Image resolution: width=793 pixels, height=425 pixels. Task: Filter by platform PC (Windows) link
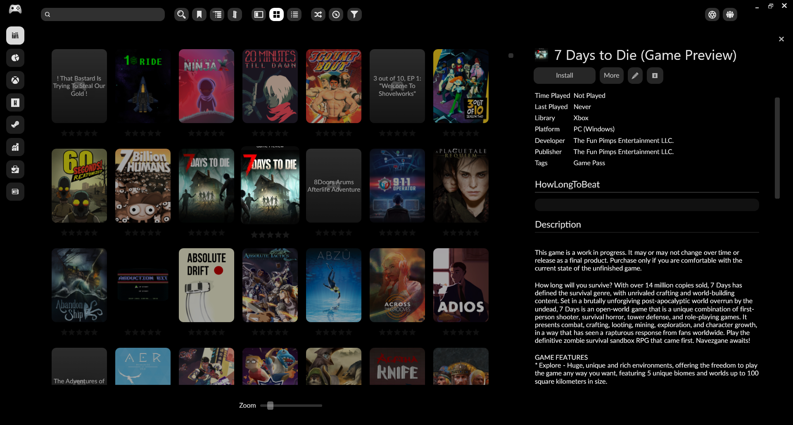pos(594,129)
